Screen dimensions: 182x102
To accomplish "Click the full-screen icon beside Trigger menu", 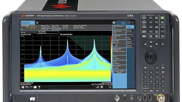I will (x=132, y=23).
